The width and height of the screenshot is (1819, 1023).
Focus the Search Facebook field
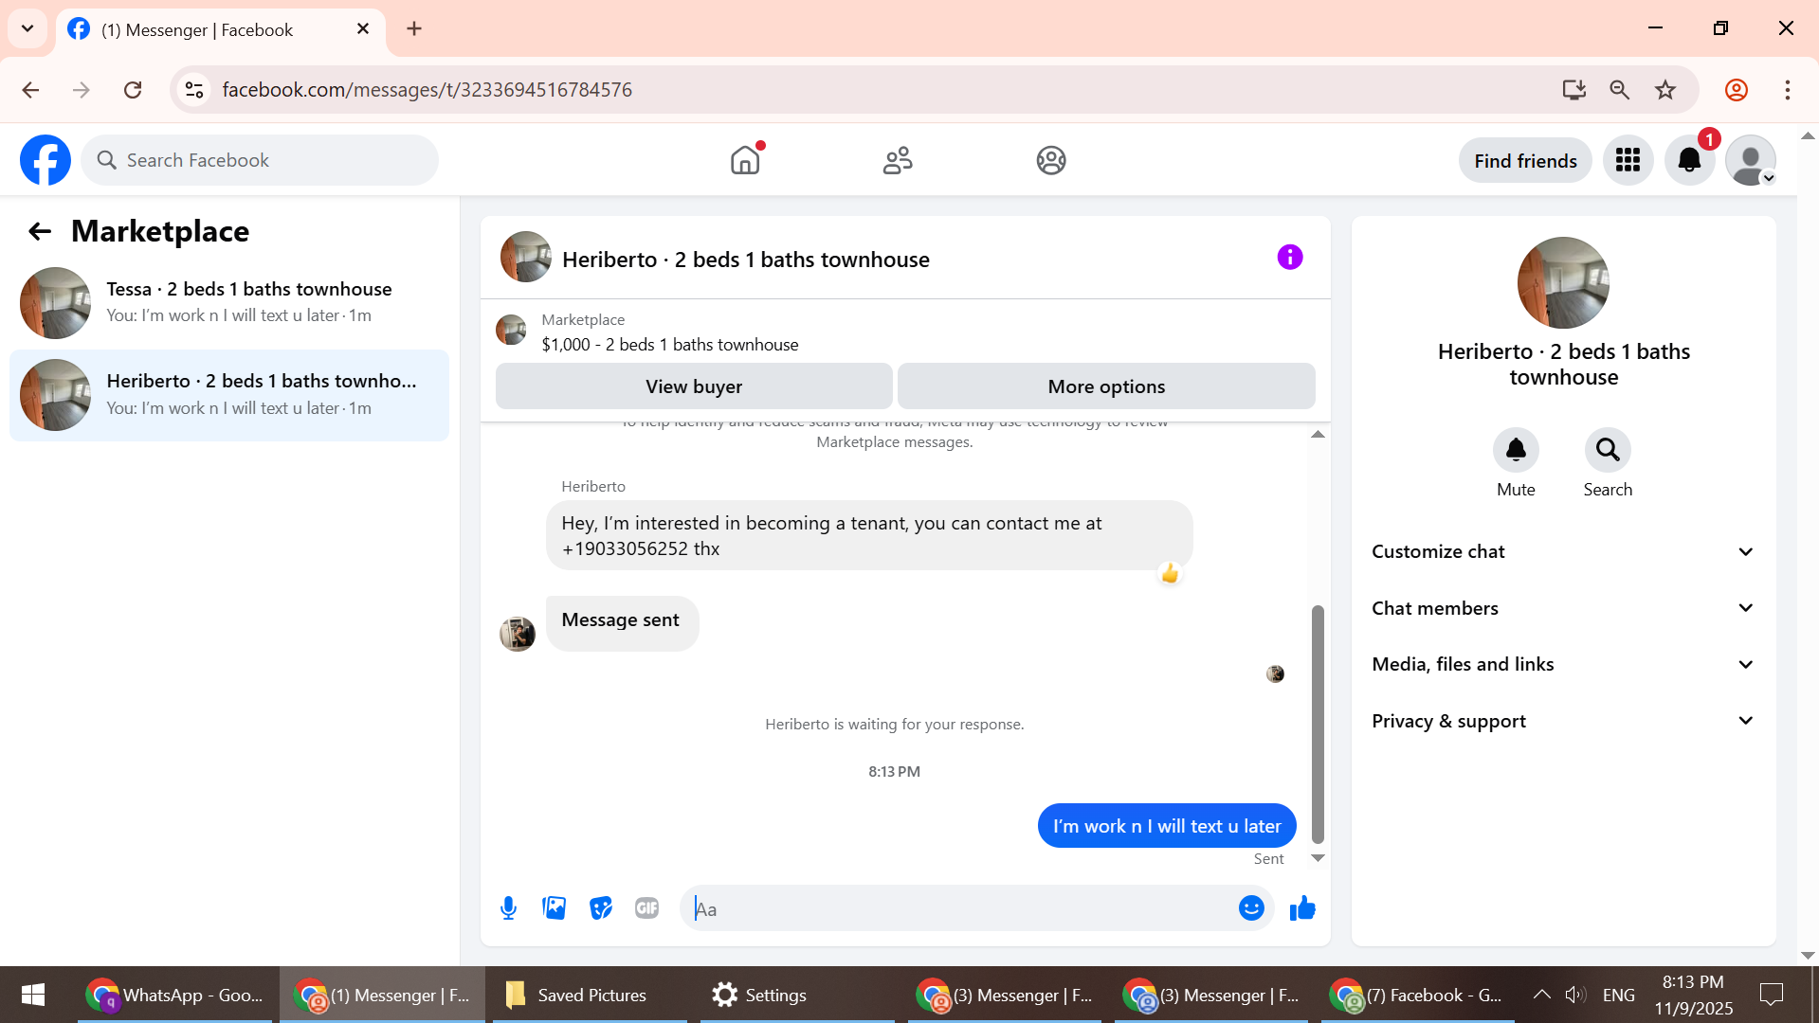[261, 160]
